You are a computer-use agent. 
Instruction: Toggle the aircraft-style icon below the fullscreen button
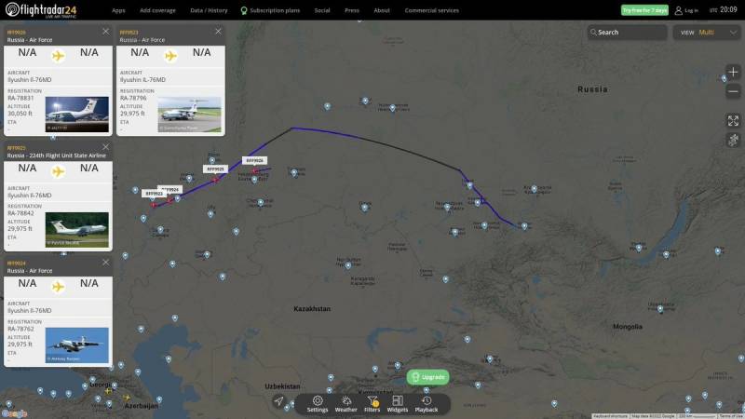click(733, 141)
